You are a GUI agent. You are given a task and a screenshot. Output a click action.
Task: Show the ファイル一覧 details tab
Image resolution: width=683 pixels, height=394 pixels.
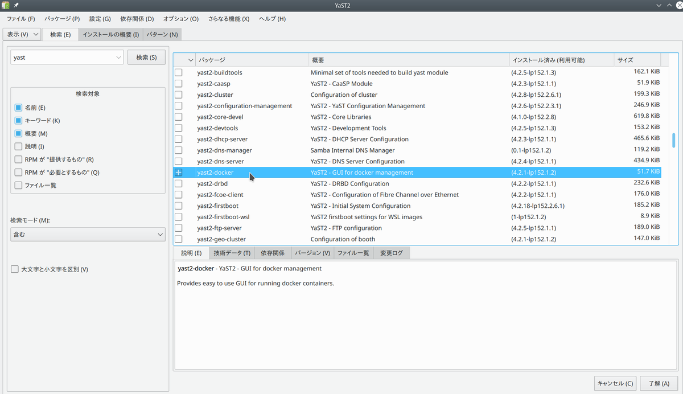tap(353, 253)
